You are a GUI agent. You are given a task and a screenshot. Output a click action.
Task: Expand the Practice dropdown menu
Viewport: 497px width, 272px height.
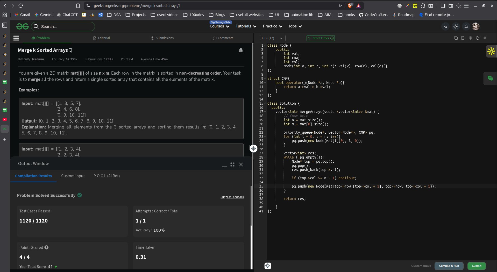pos(272,26)
